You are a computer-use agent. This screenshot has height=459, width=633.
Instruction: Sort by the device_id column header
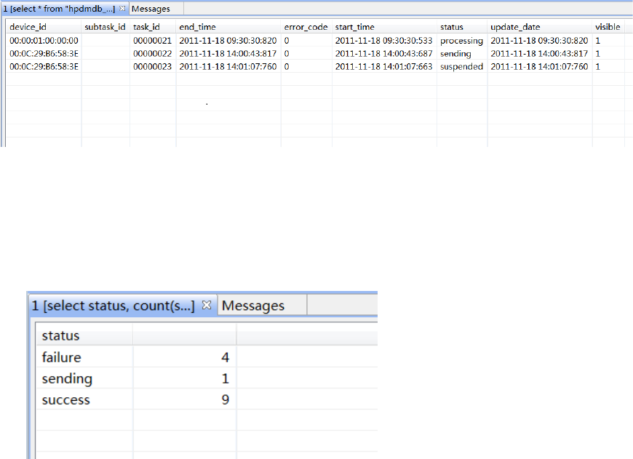pyautogui.click(x=28, y=27)
